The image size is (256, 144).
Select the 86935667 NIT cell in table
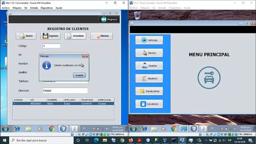click(x=38, y=104)
